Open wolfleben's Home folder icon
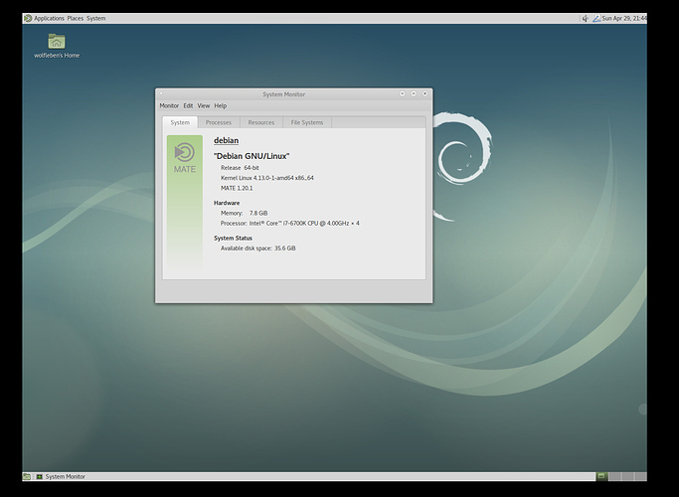 pyautogui.click(x=57, y=42)
